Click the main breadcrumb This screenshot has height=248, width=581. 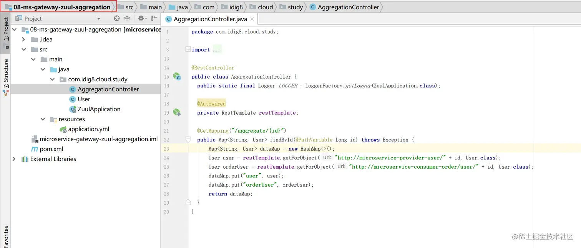(x=151, y=7)
